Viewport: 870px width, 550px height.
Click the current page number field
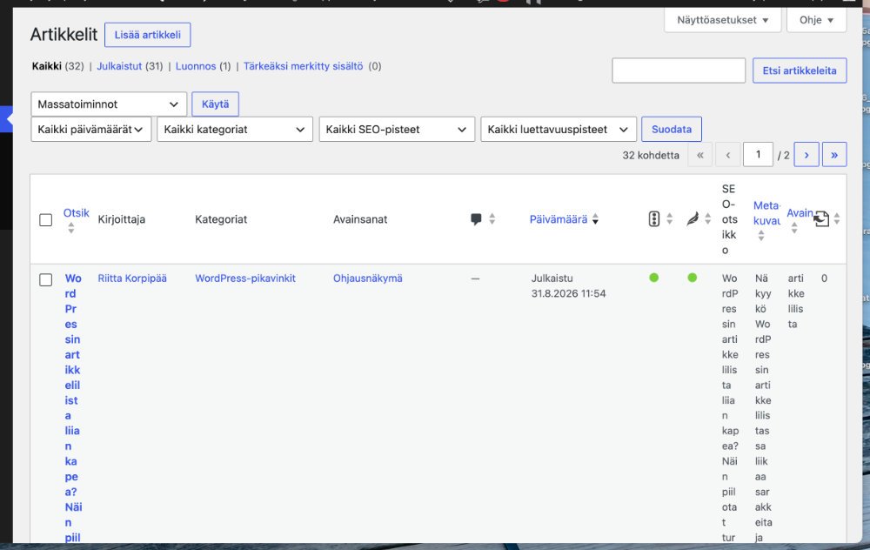point(758,155)
